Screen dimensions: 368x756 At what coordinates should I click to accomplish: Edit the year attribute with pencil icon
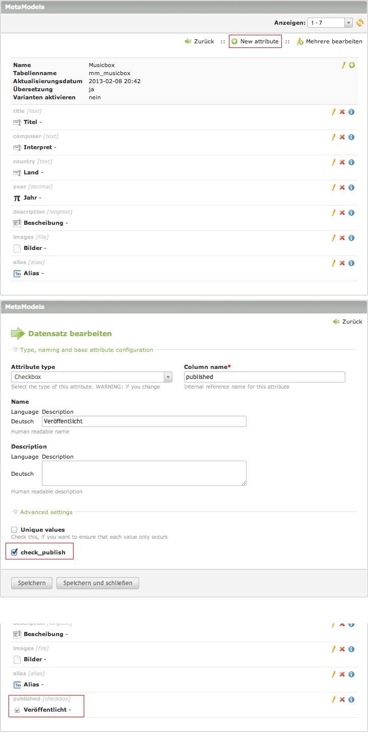pos(333,187)
